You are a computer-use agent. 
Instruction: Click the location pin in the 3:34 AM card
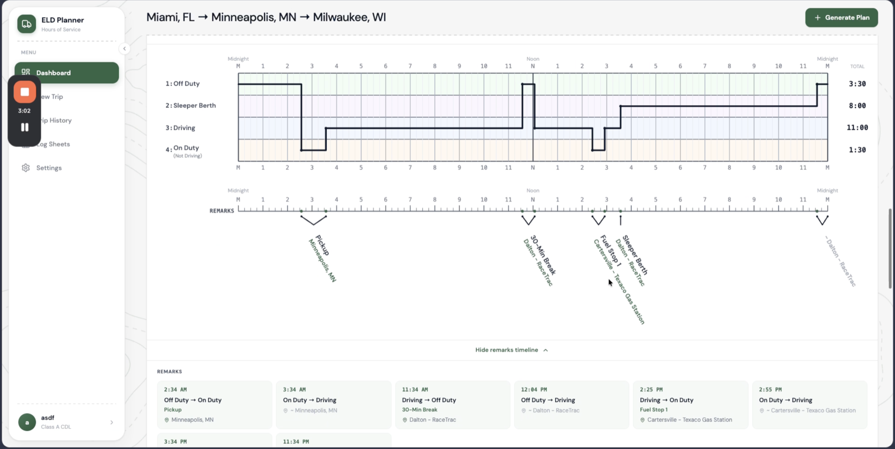[285, 411]
